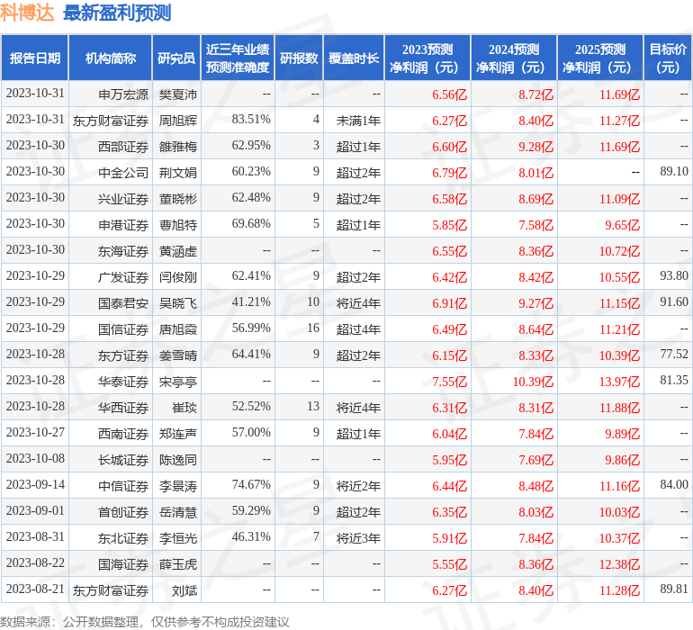Click the 83.51% accuracy value

point(251,120)
